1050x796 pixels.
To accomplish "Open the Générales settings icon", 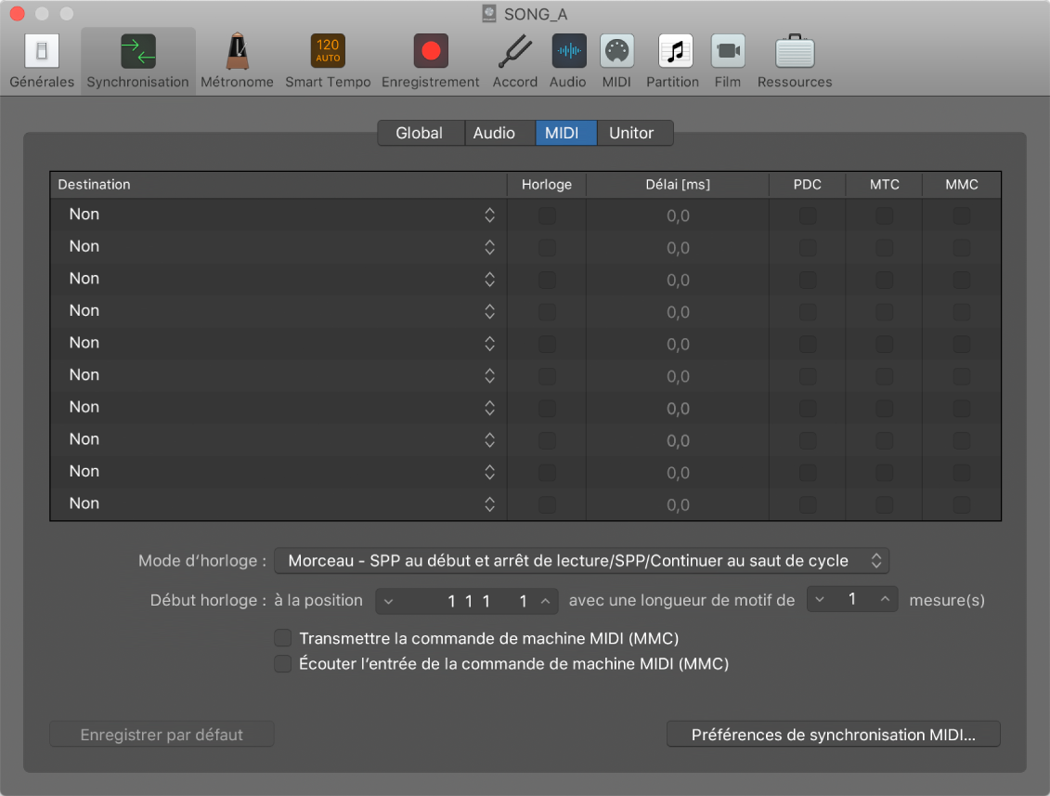I will click(42, 52).
